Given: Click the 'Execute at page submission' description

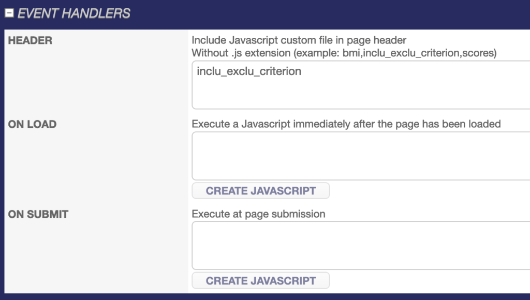Looking at the screenshot, I should pos(258,214).
